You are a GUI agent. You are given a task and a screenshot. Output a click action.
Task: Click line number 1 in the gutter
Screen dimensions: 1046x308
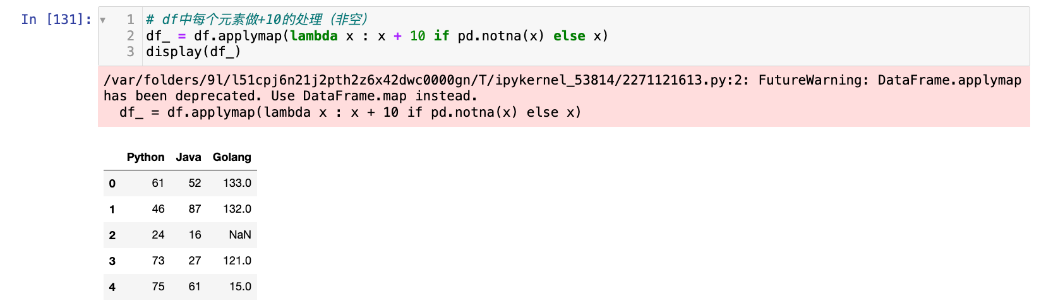(x=130, y=20)
